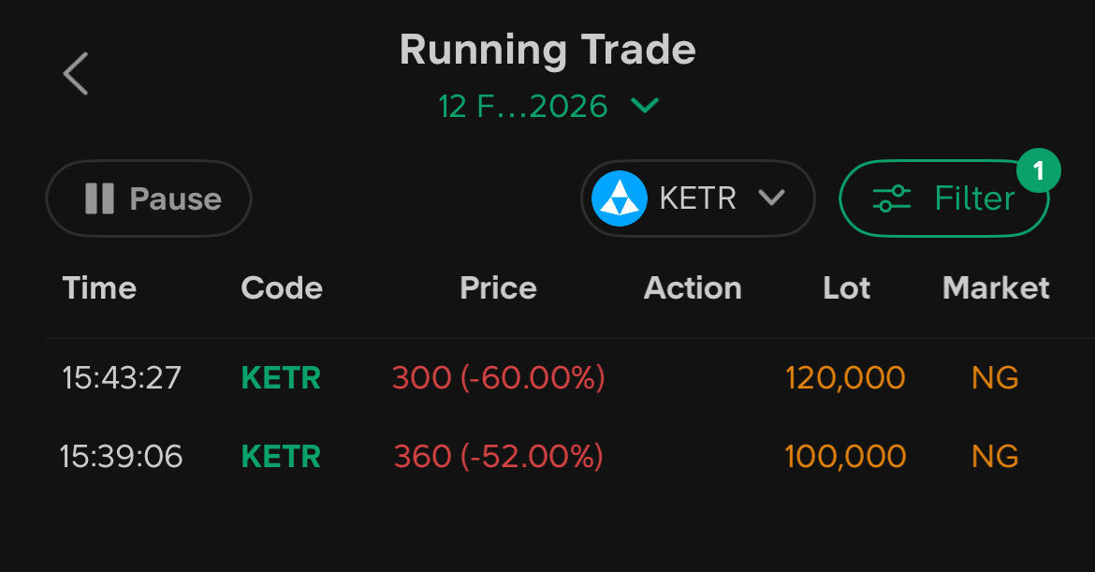Open the Filter options
The width and height of the screenshot is (1095, 572).
944,198
